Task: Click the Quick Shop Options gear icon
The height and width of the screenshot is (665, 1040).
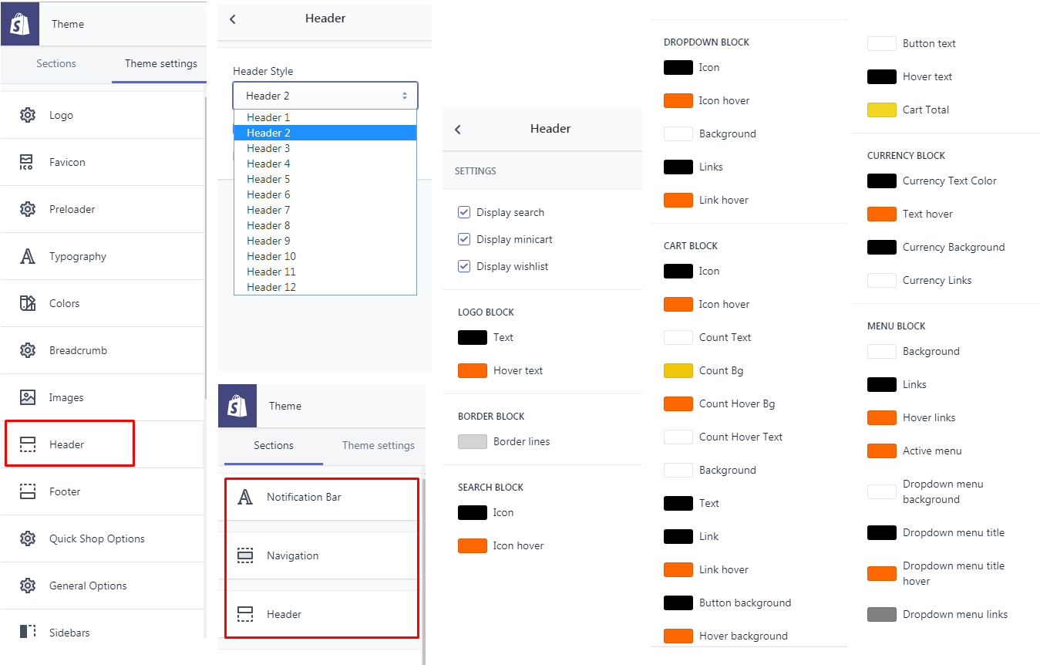Action: coord(28,538)
